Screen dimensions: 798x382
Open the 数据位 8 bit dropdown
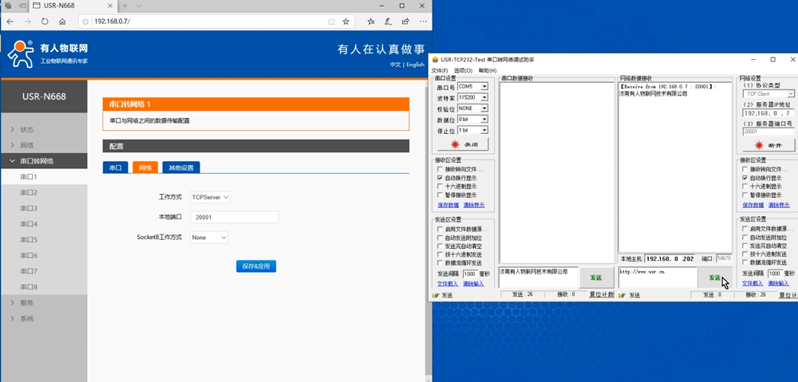(x=484, y=119)
